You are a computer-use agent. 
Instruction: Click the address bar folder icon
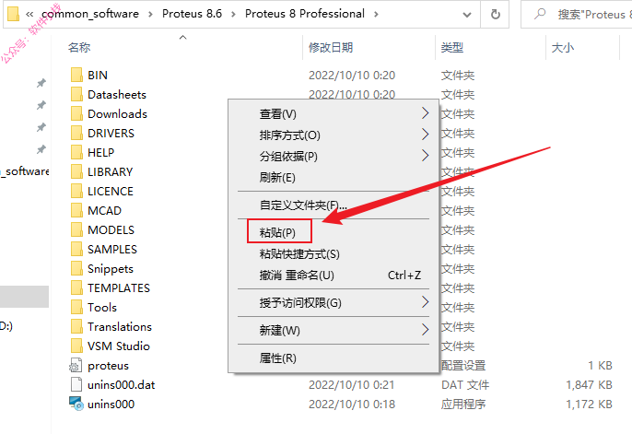[x=13, y=14]
